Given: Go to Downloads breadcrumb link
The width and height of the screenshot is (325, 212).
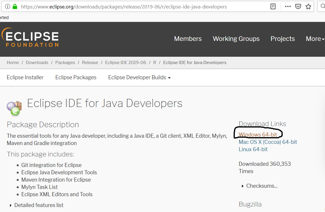Looking at the screenshot, I should click(37, 63).
